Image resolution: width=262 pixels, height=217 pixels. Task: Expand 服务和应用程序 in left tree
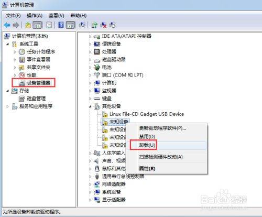[x=7, y=106]
